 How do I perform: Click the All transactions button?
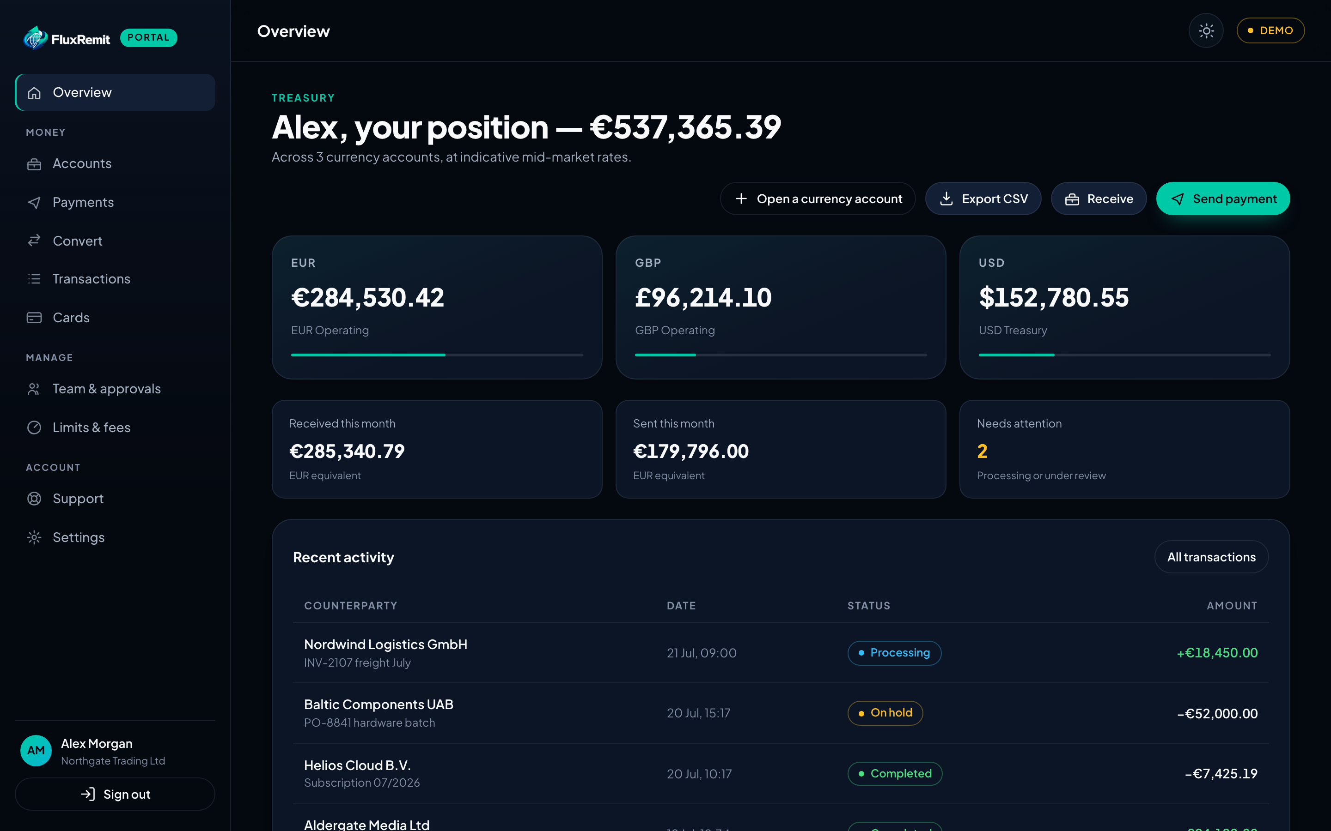point(1212,557)
